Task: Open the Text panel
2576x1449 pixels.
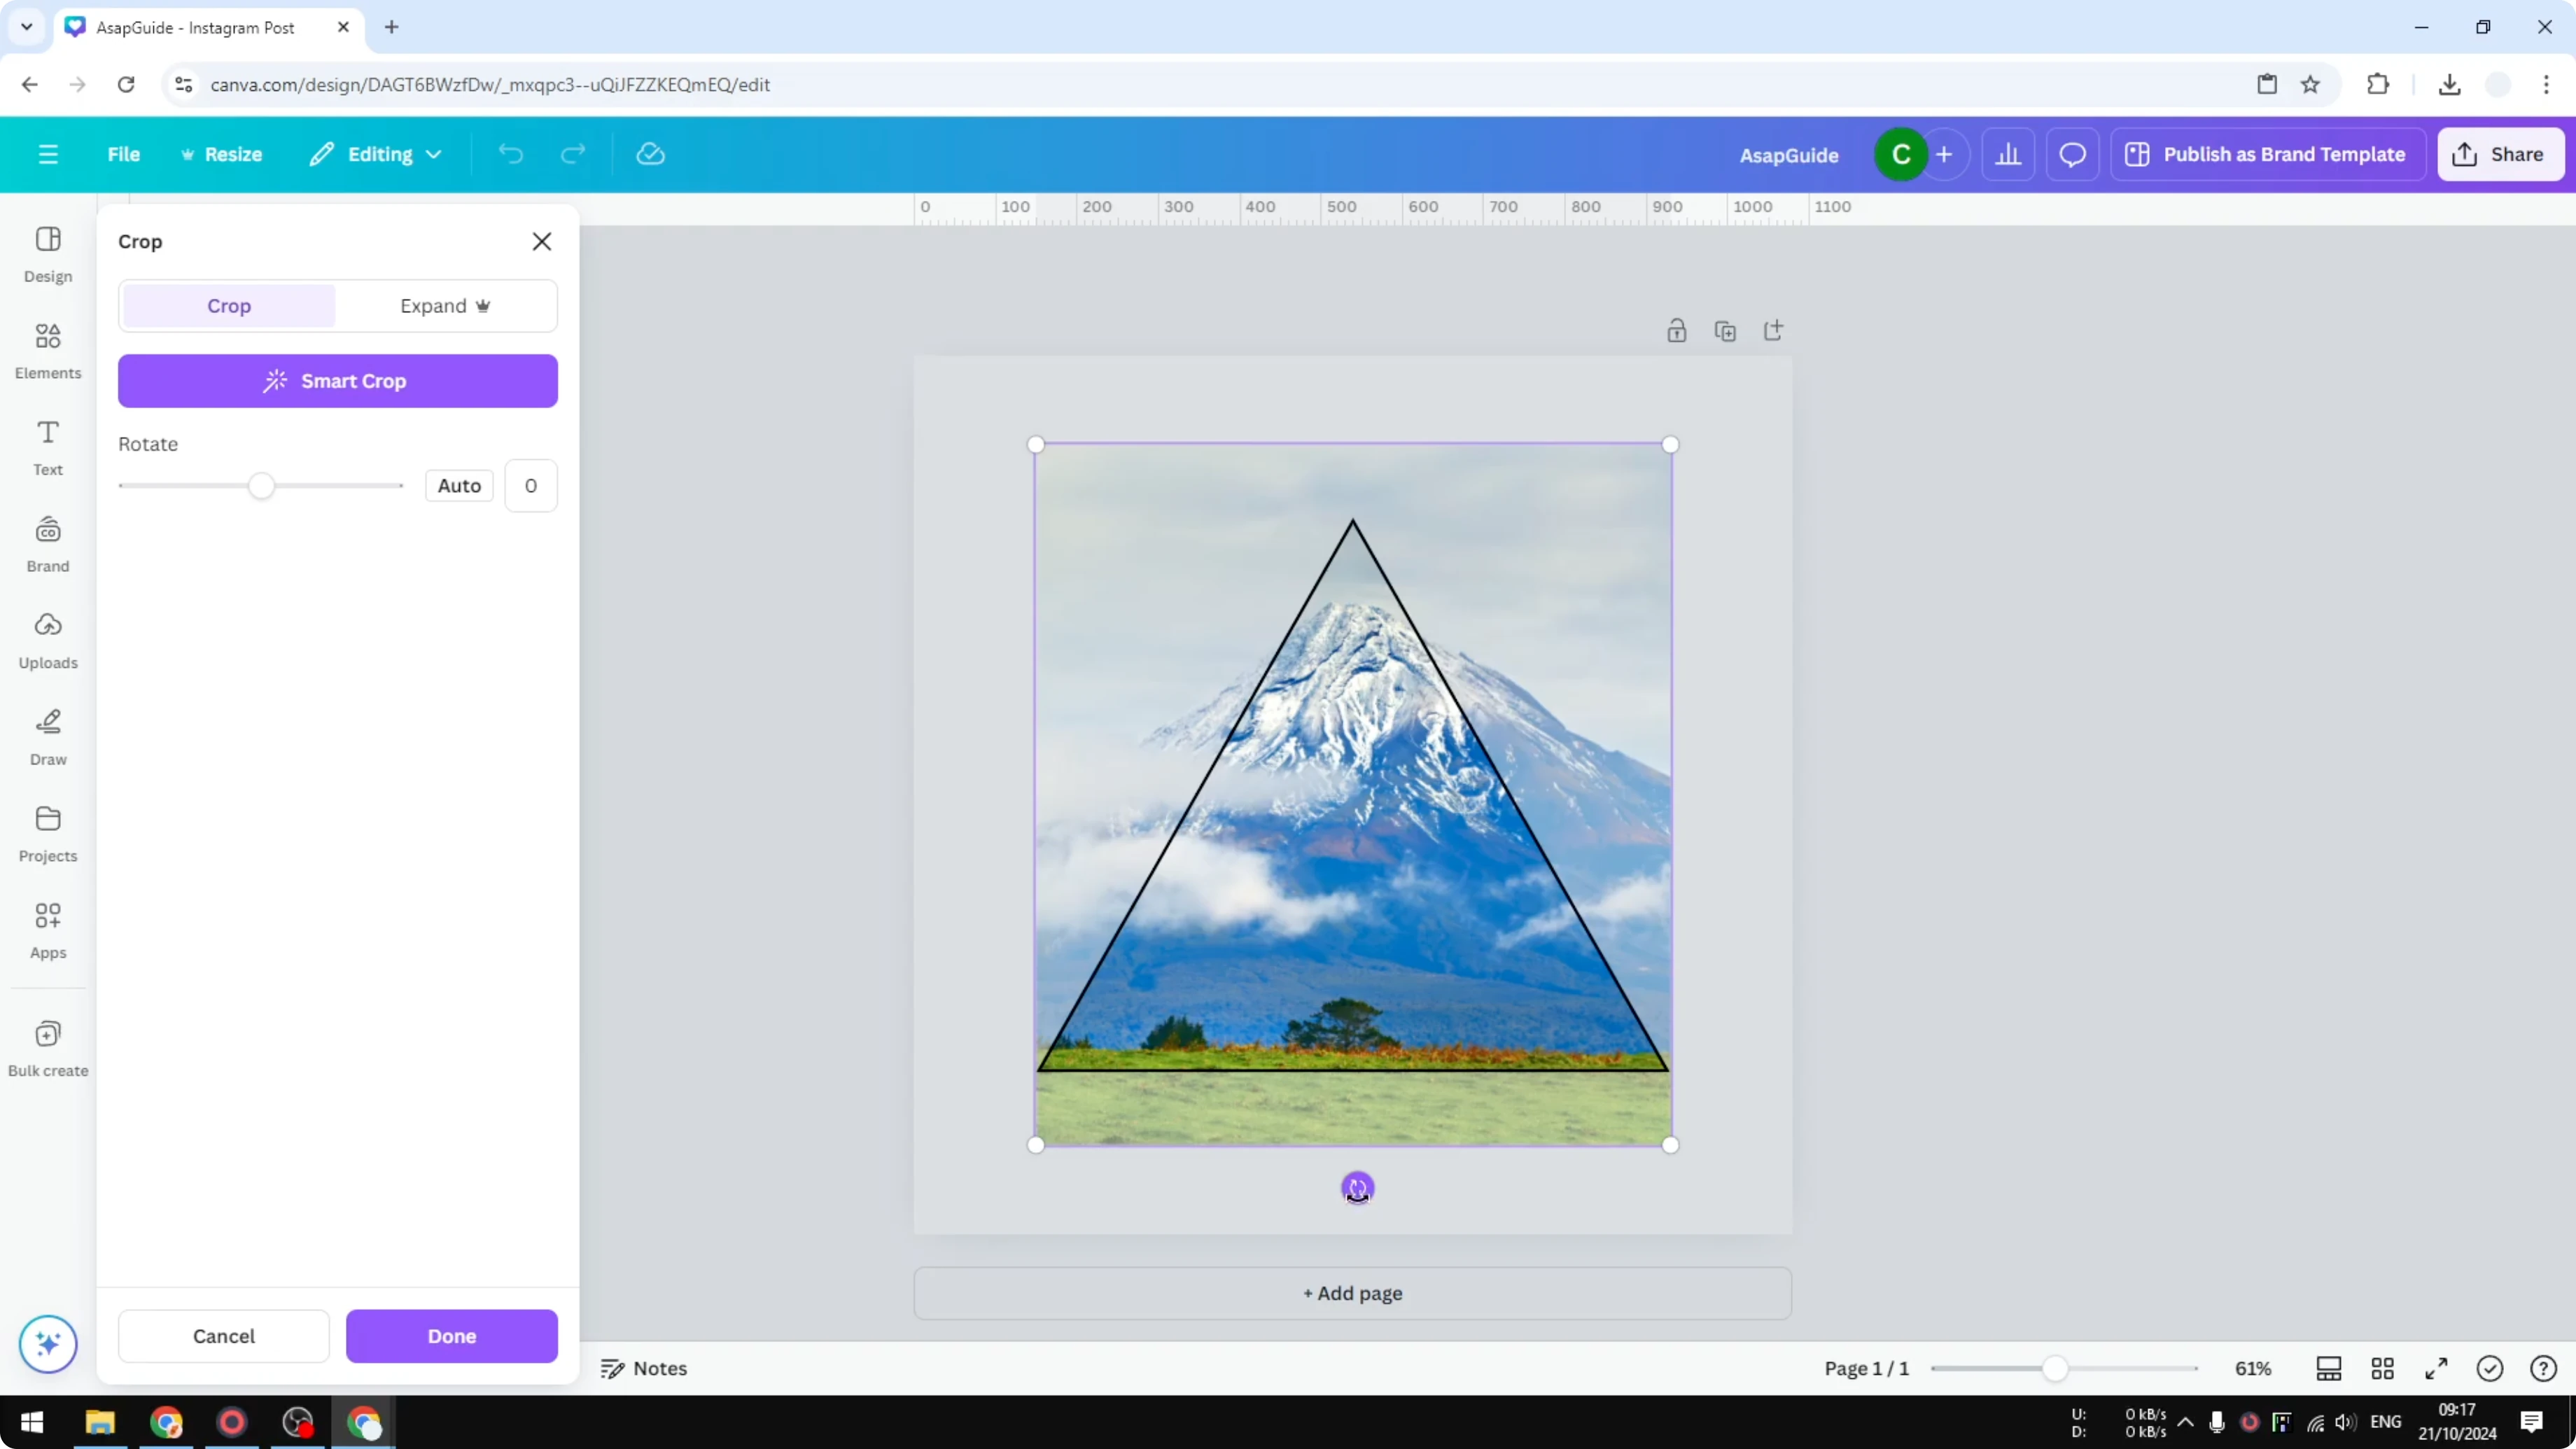Action: tap(47, 447)
